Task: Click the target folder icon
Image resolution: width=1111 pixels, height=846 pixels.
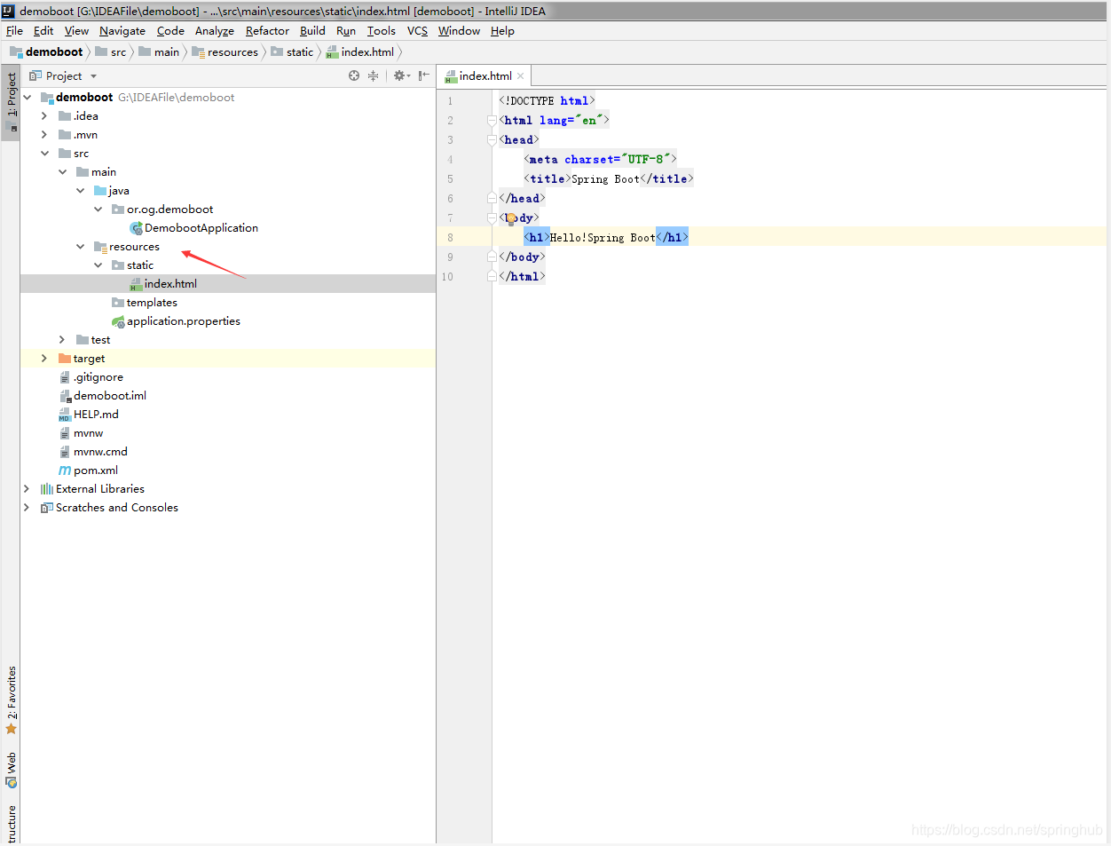Action: [65, 359]
